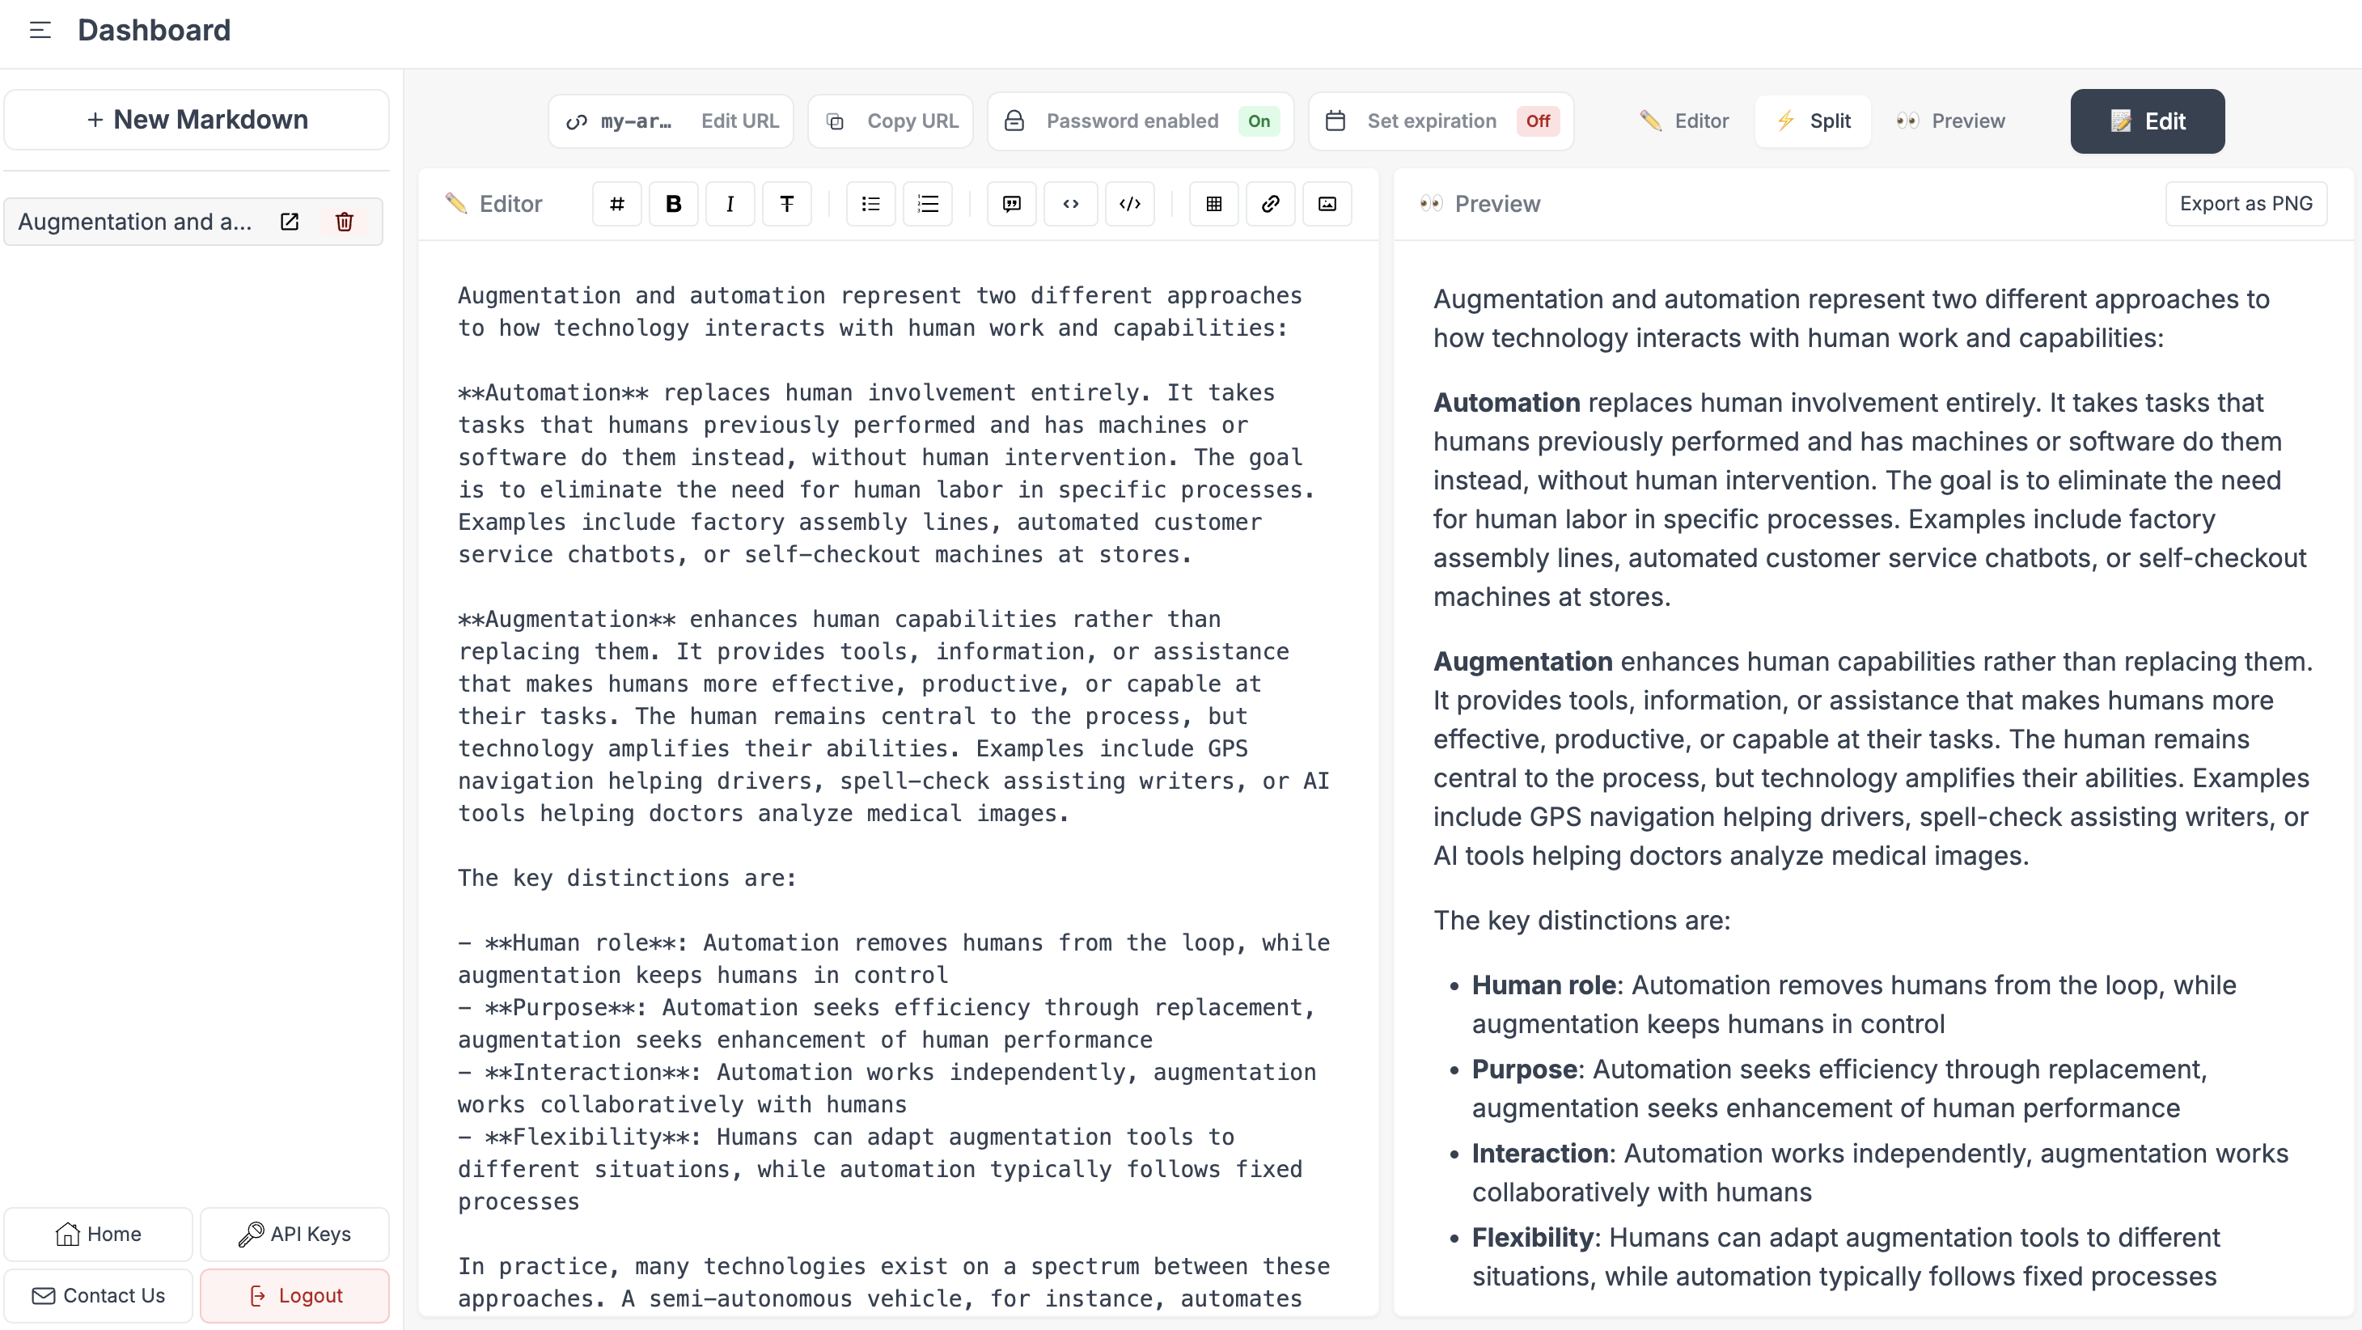The width and height of the screenshot is (2362, 1330).
Task: Delete the Augmentation markdown document
Action: 344,222
